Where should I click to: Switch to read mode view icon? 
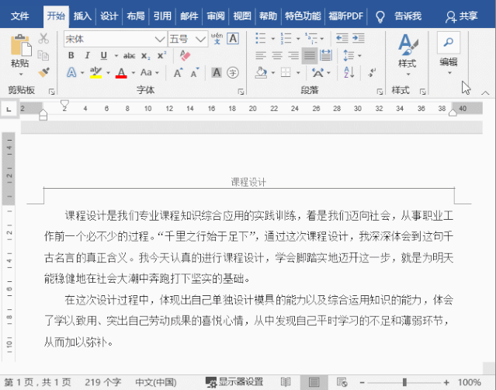(286, 382)
